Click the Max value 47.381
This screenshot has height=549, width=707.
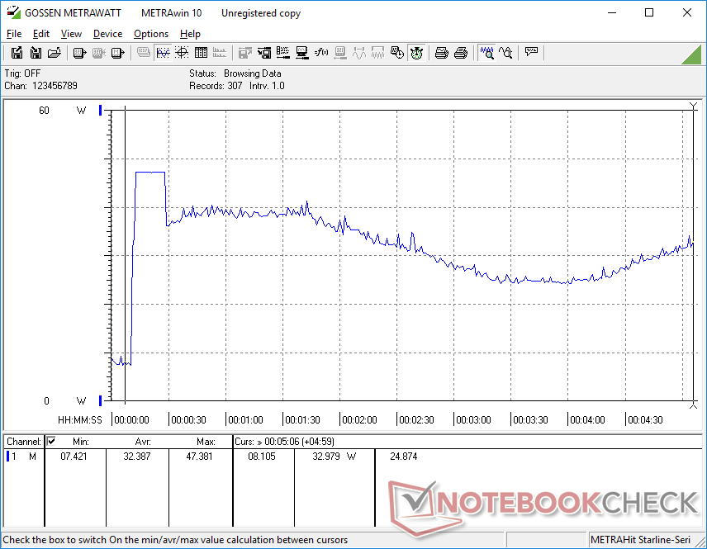click(x=199, y=457)
